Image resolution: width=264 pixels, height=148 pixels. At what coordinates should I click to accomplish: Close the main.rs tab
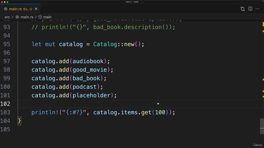click(x=36, y=9)
